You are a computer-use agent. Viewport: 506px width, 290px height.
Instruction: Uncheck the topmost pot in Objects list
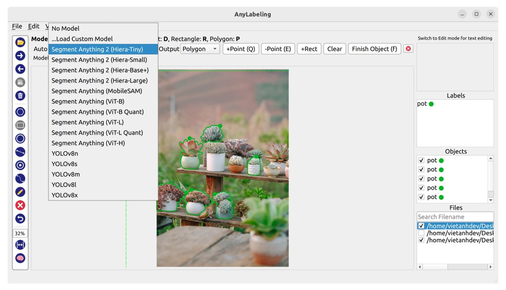(421, 160)
